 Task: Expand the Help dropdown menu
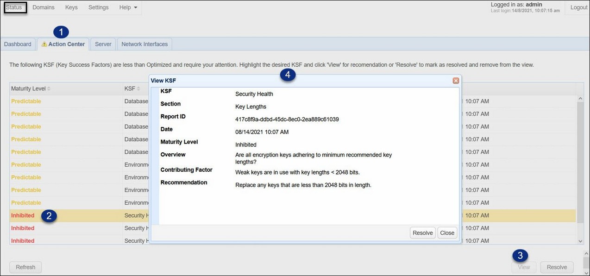pyautogui.click(x=128, y=7)
